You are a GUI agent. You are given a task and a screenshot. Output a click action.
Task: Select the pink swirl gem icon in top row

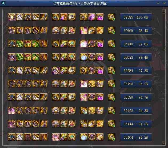tap(92, 17)
